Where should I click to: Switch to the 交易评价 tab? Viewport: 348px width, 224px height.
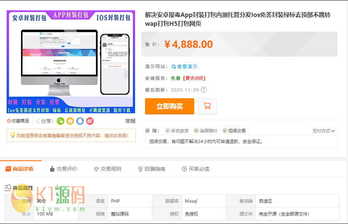(x=64, y=169)
